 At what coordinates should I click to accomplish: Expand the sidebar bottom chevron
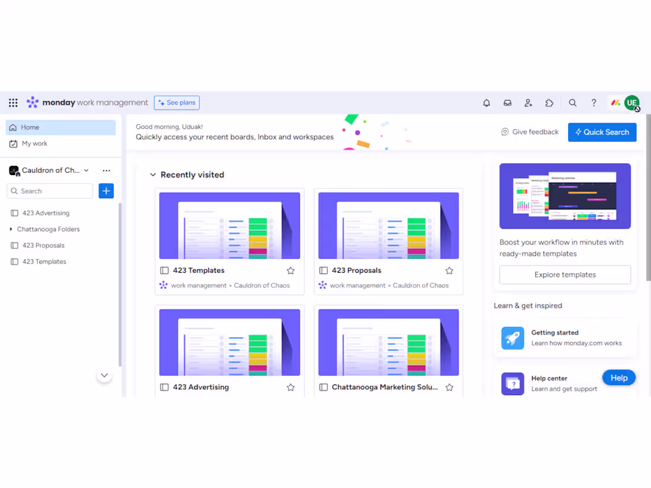pos(104,375)
